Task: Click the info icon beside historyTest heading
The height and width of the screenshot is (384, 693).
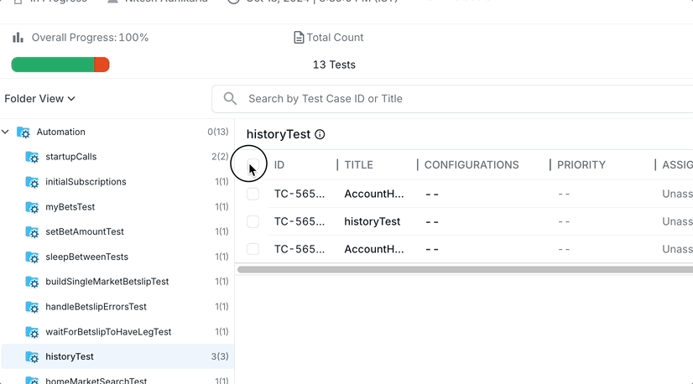Action: tap(320, 134)
